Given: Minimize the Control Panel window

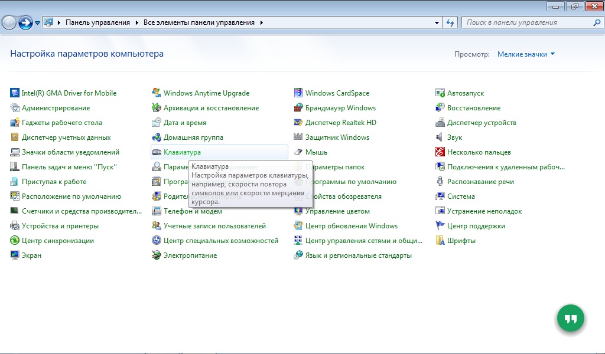Looking at the screenshot, I should point(555,6).
